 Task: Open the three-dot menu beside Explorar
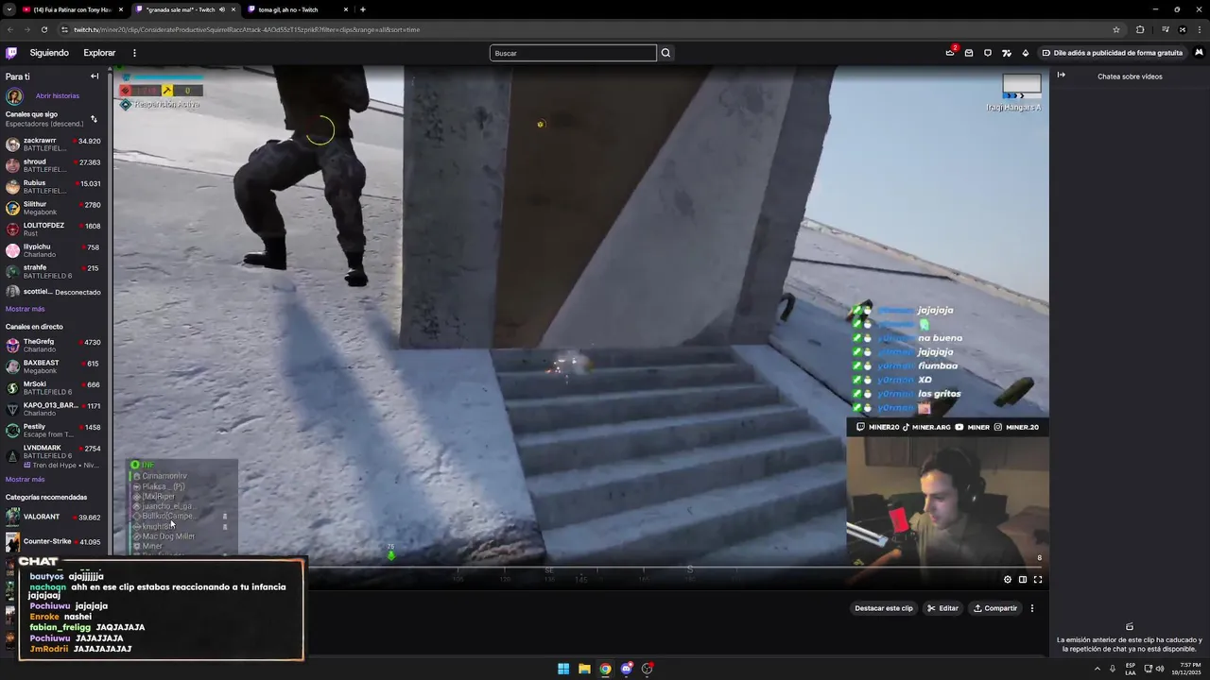pyautogui.click(x=134, y=53)
